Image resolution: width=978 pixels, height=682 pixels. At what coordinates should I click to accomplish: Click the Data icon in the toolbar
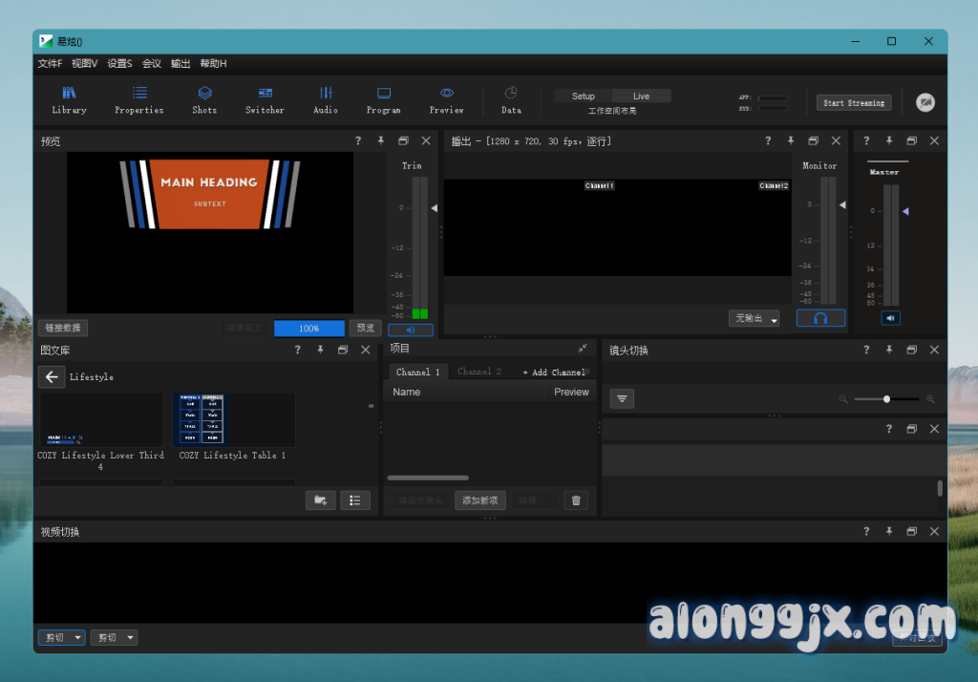point(511,99)
